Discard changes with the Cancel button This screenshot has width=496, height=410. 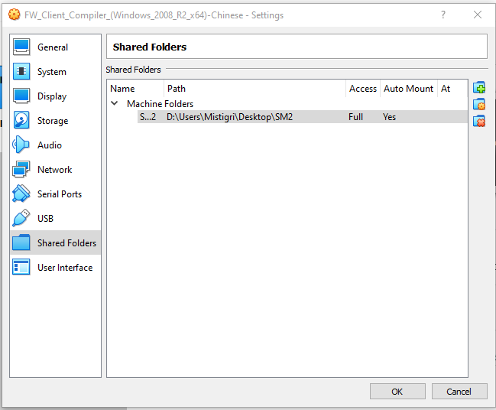(459, 392)
